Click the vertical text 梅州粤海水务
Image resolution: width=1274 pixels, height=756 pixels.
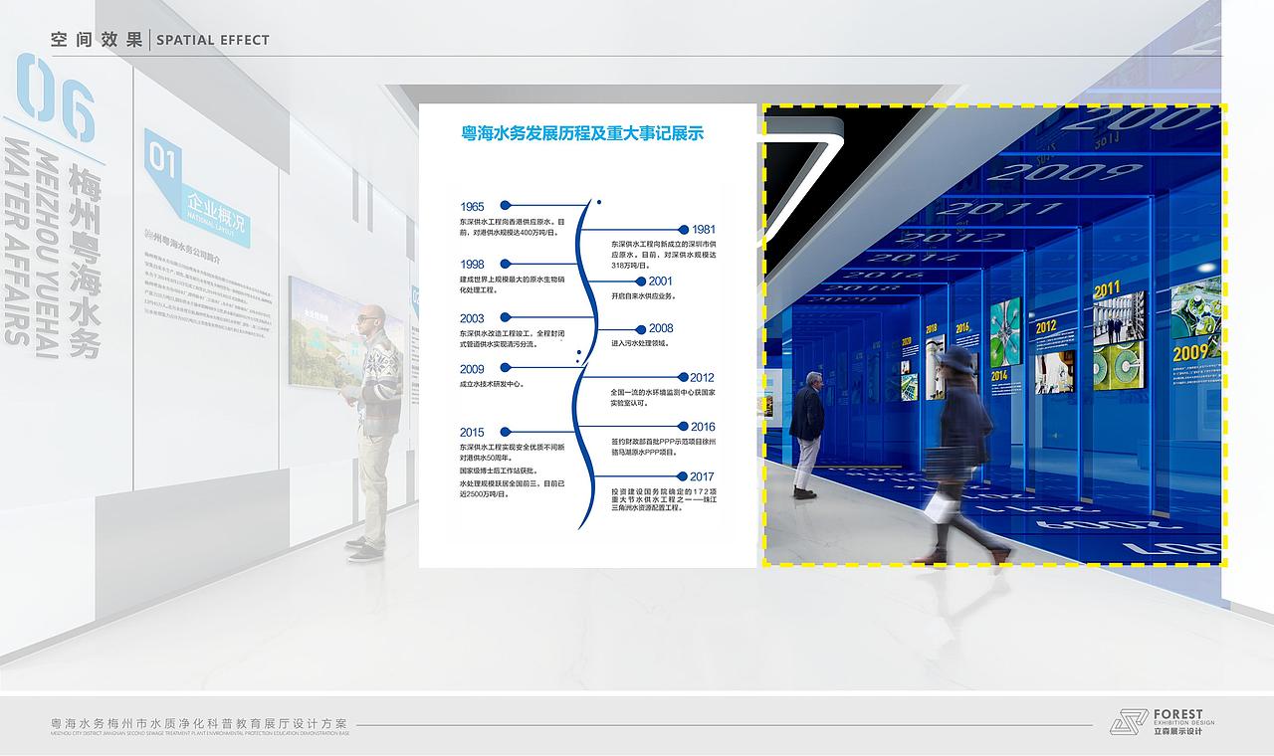85,263
